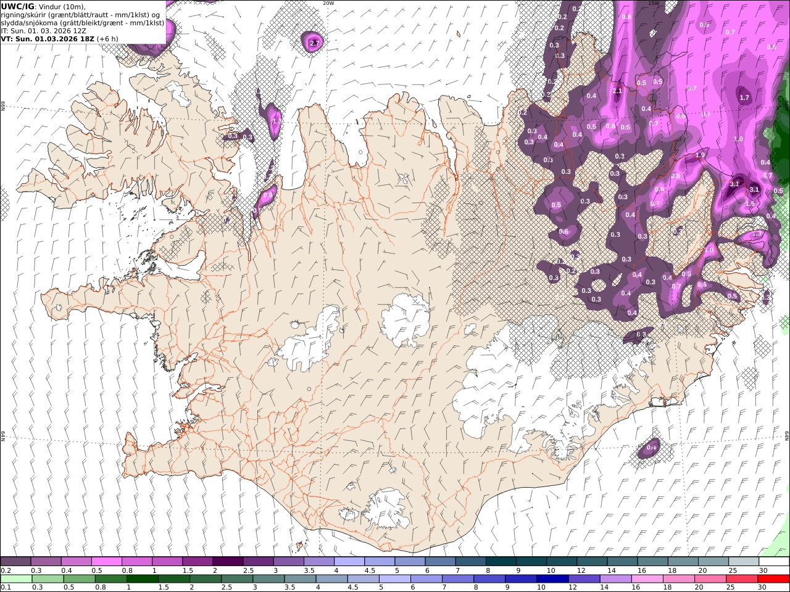The width and height of the screenshot is (790, 592).
Task: Select the 6 slate blue swatch in upper legend row
Action: pos(440,561)
